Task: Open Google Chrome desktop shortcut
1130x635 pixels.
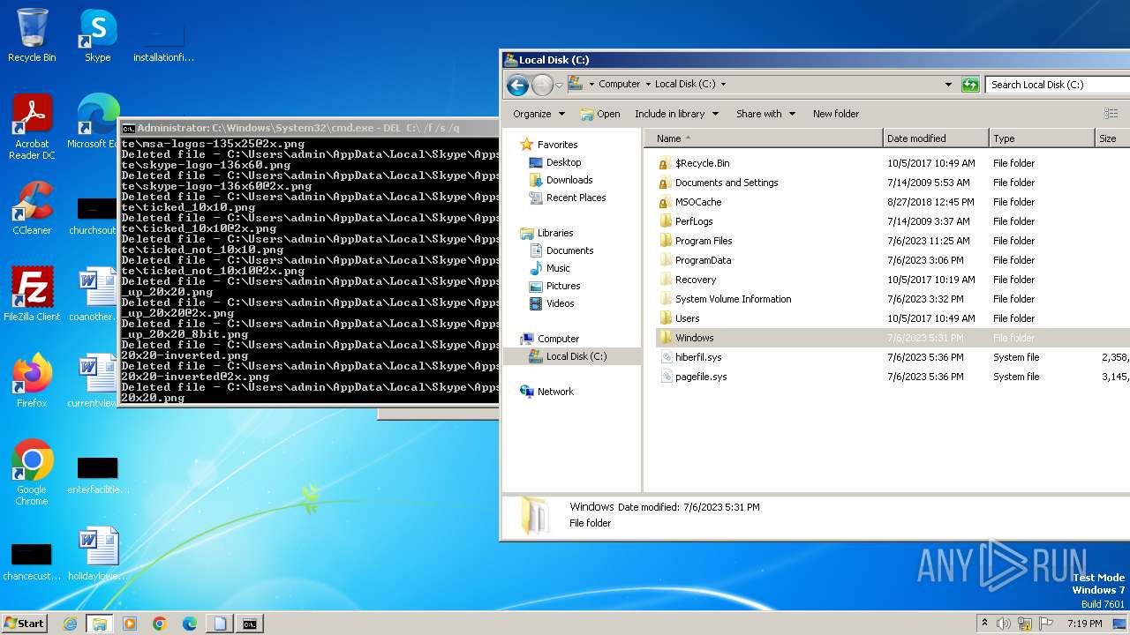Action: click(x=32, y=472)
